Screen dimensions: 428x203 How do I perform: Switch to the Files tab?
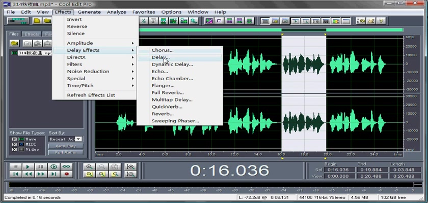[x=14, y=34]
